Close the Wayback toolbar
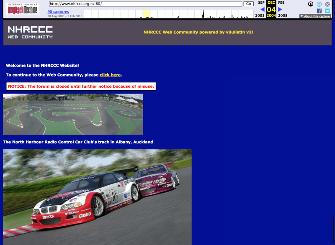Viewport: 335px width, 245px height. [x=327, y=4]
